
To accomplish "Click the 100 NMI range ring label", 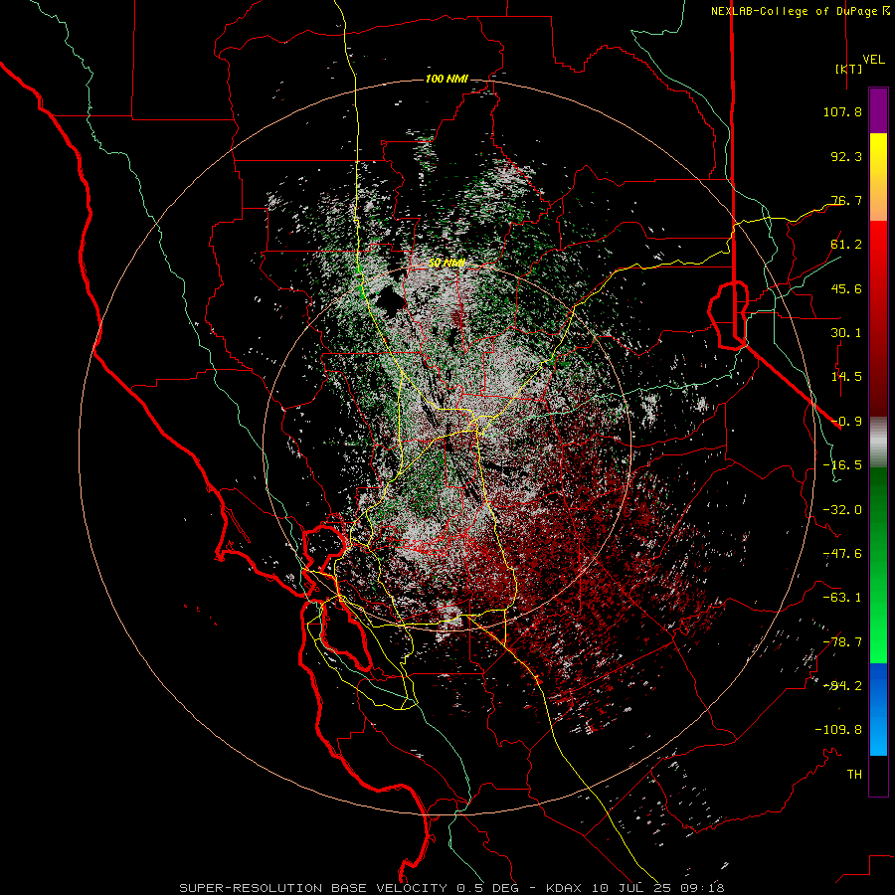I will [x=447, y=79].
